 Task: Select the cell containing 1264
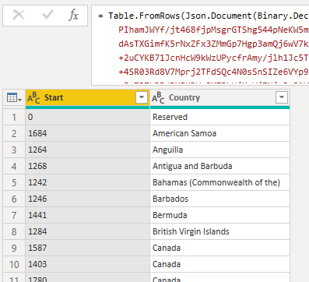tap(88, 150)
